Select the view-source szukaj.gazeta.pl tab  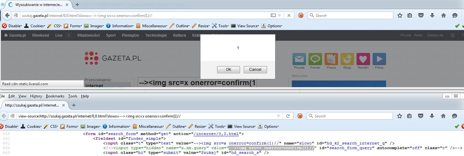tap(35, 105)
